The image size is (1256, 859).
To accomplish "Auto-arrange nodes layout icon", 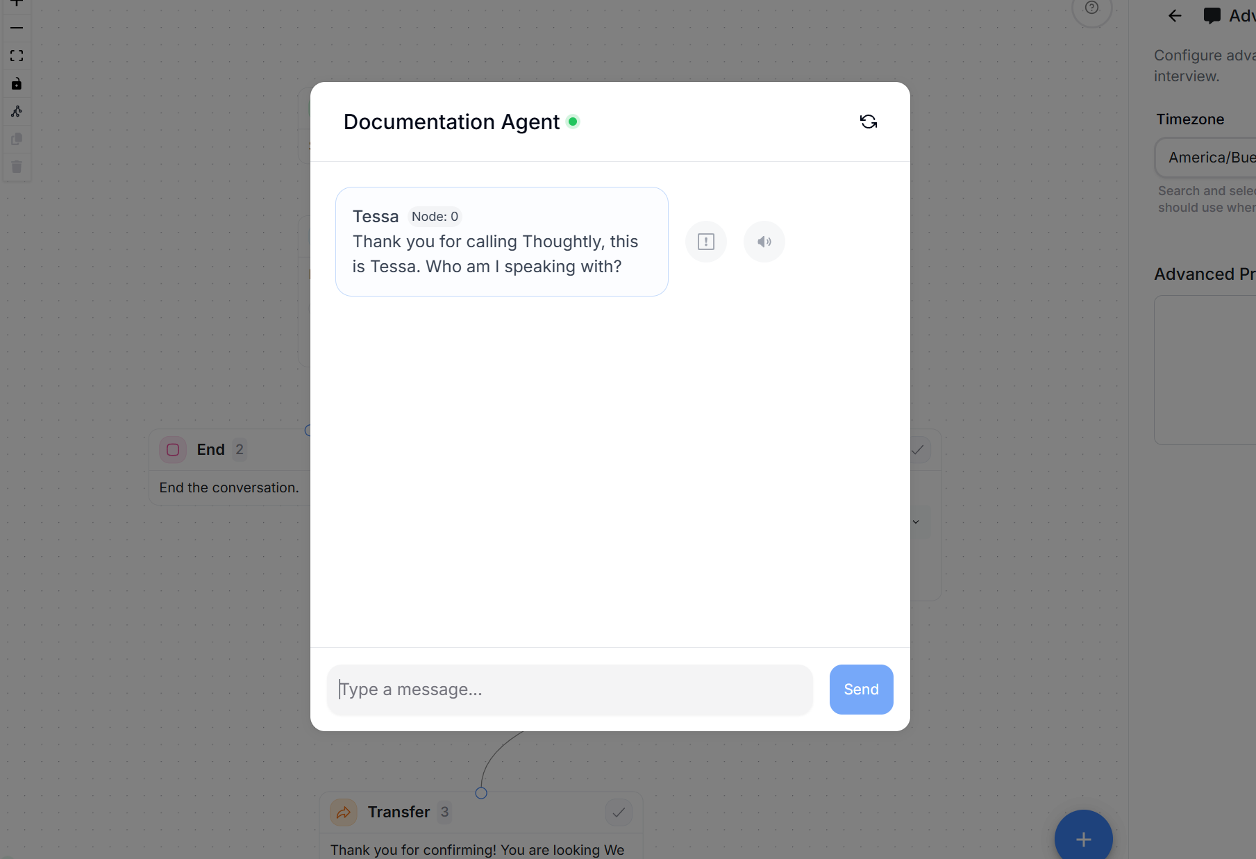I will tap(17, 111).
